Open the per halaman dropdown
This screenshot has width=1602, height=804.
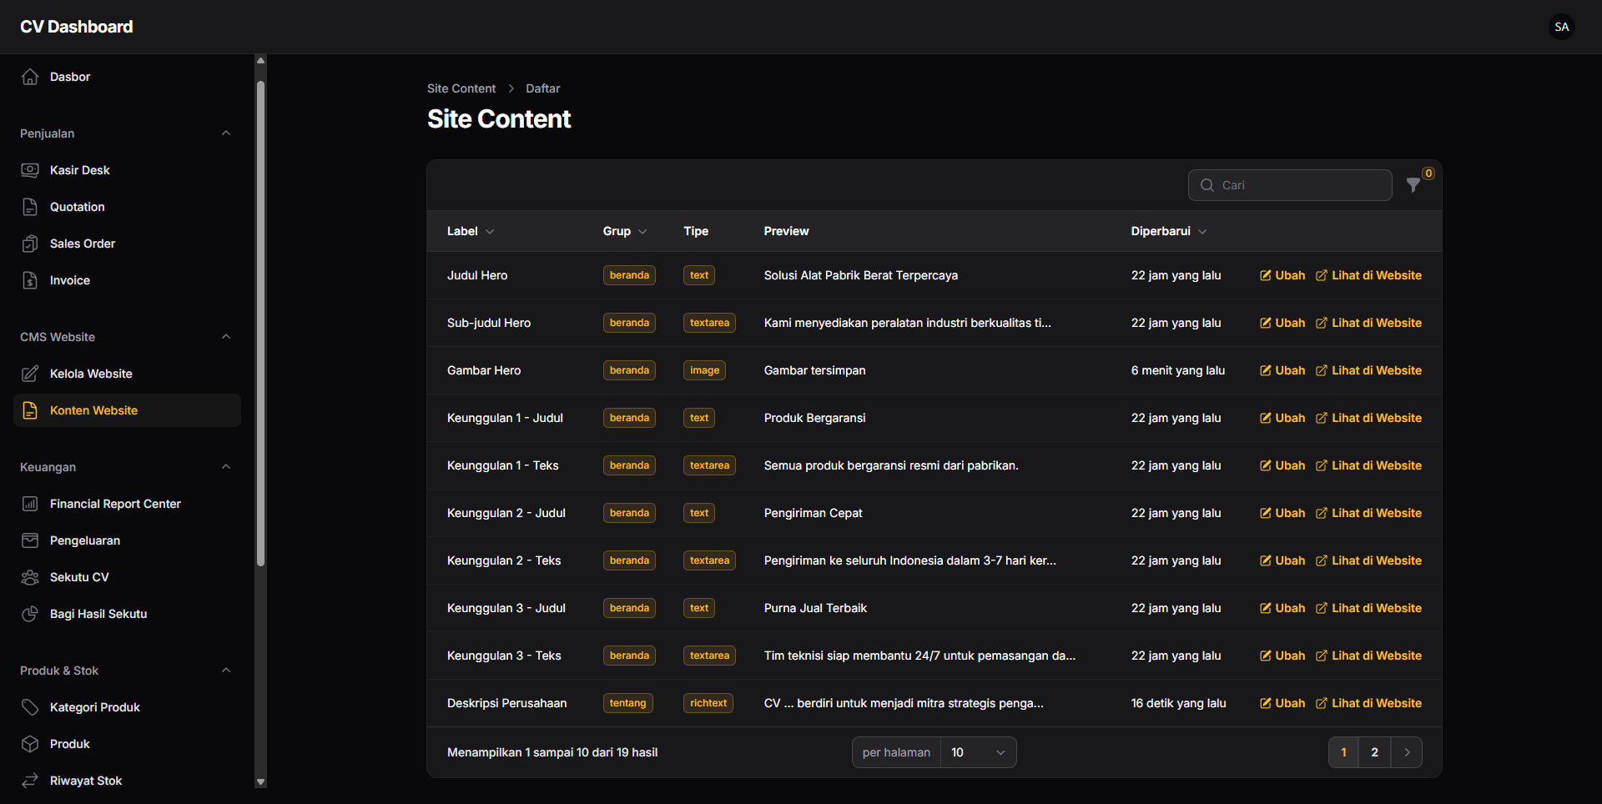(x=977, y=752)
